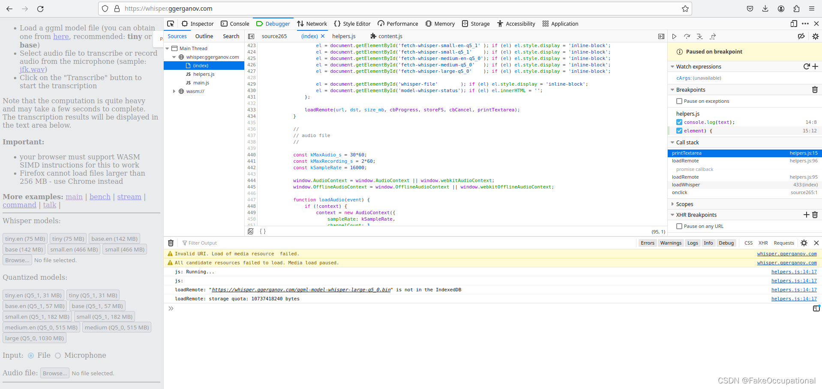The height and width of the screenshot is (389, 822).
Task: Switch to the Network tab
Action: [312, 24]
